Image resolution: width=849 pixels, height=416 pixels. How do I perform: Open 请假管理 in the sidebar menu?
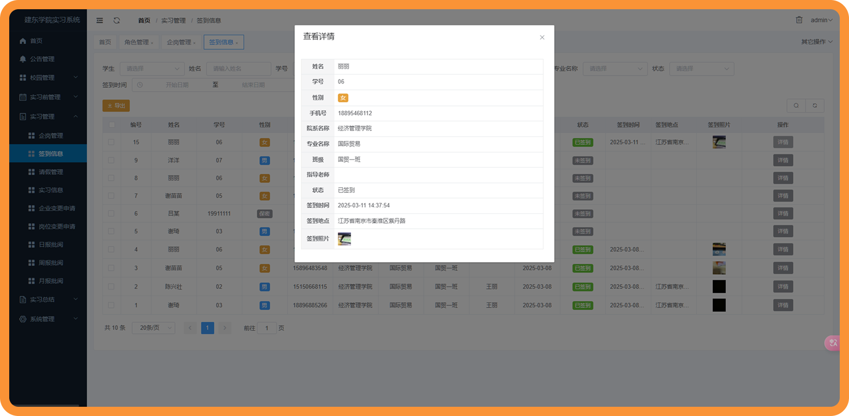[51, 172]
